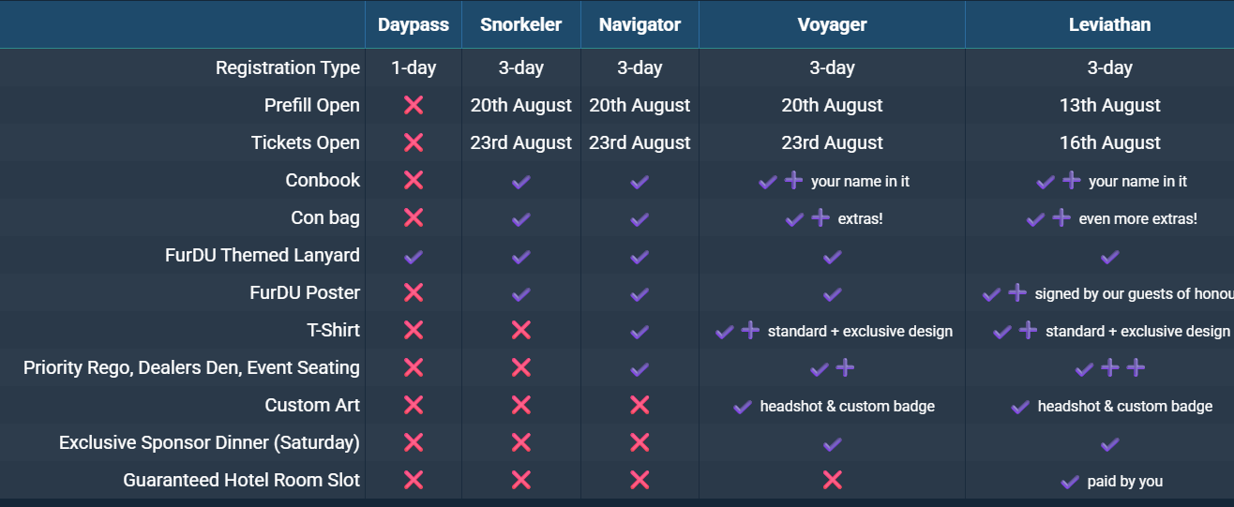
Task: Click Voyager Conbook plus icon
Action: click(x=793, y=180)
